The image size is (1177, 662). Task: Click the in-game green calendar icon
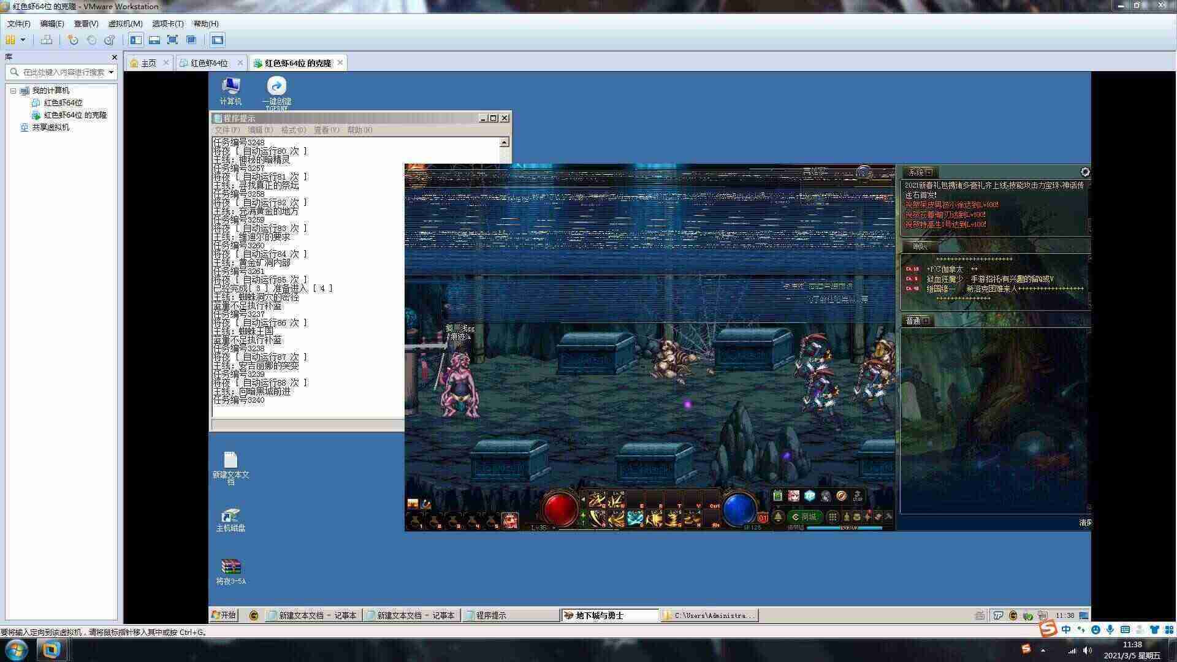click(x=777, y=496)
